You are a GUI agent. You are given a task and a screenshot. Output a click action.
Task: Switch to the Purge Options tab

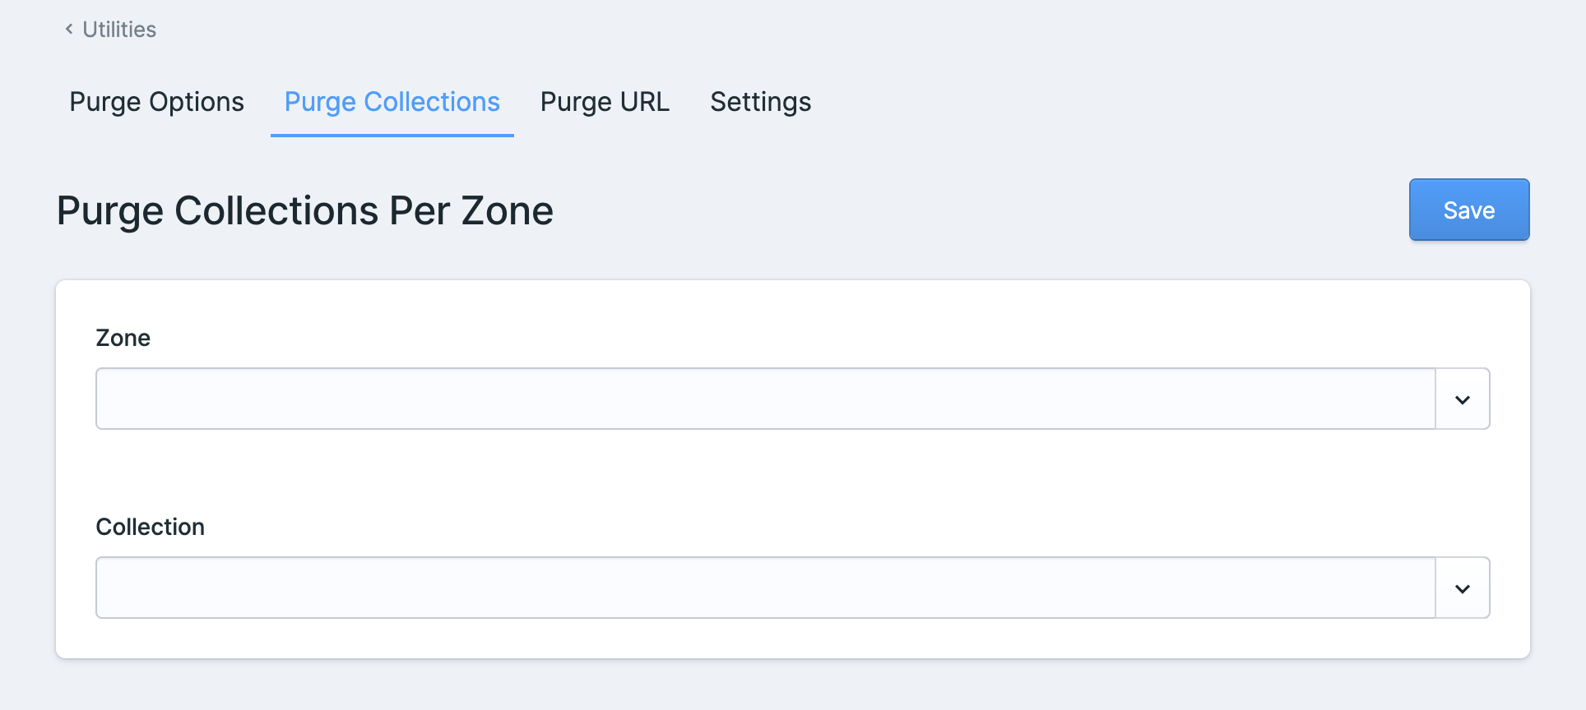point(156,102)
